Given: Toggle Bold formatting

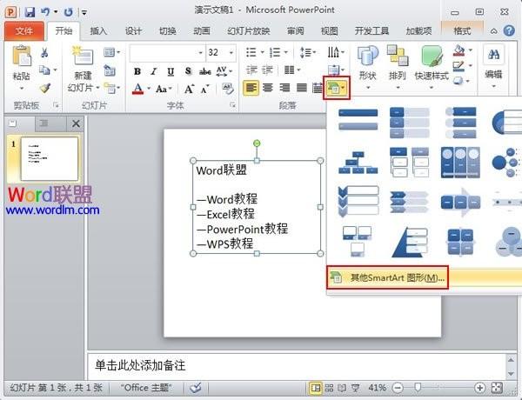Looking at the screenshot, I should click(x=137, y=71).
